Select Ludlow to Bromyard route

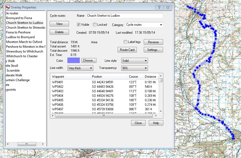[20, 37]
